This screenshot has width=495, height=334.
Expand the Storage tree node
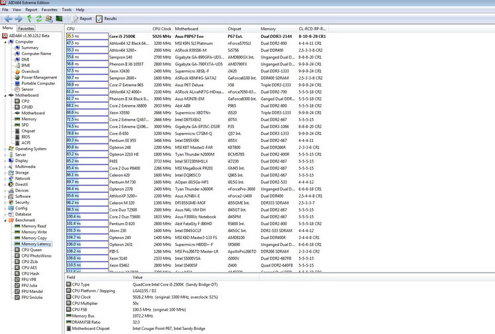(x=5, y=173)
